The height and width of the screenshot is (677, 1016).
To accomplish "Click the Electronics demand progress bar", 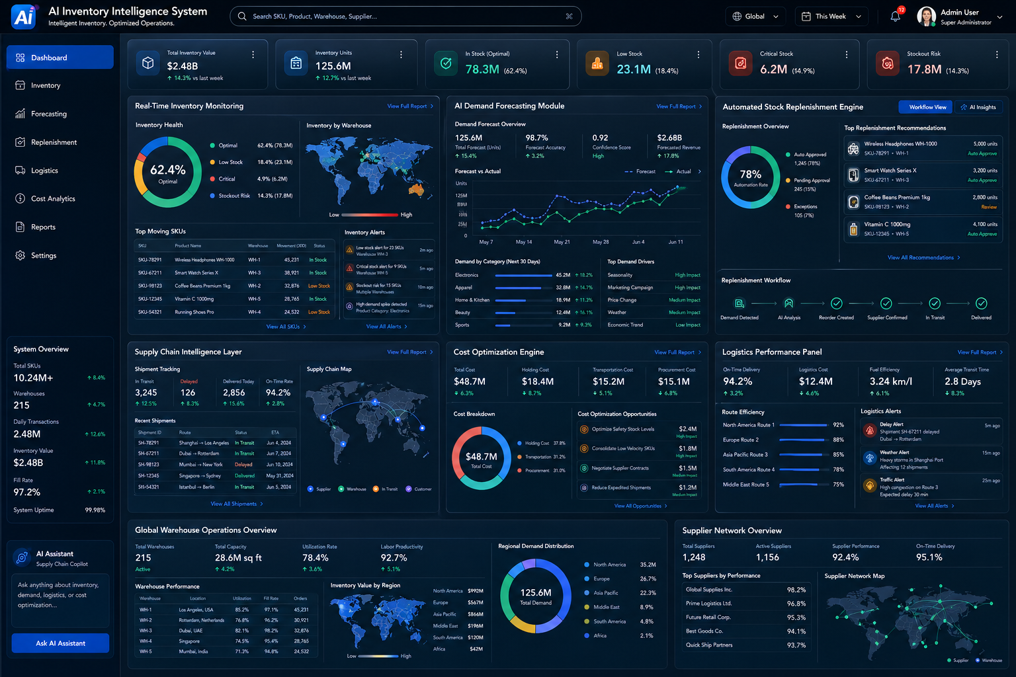I will pyautogui.click(x=523, y=275).
